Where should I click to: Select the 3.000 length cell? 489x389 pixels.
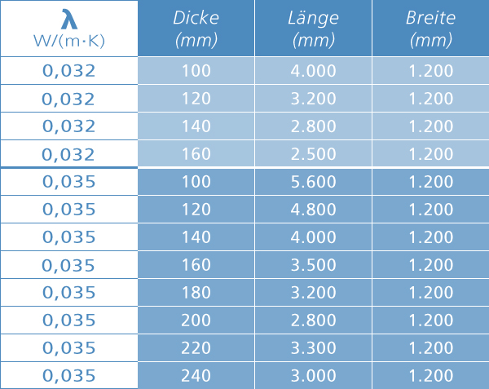click(x=313, y=376)
